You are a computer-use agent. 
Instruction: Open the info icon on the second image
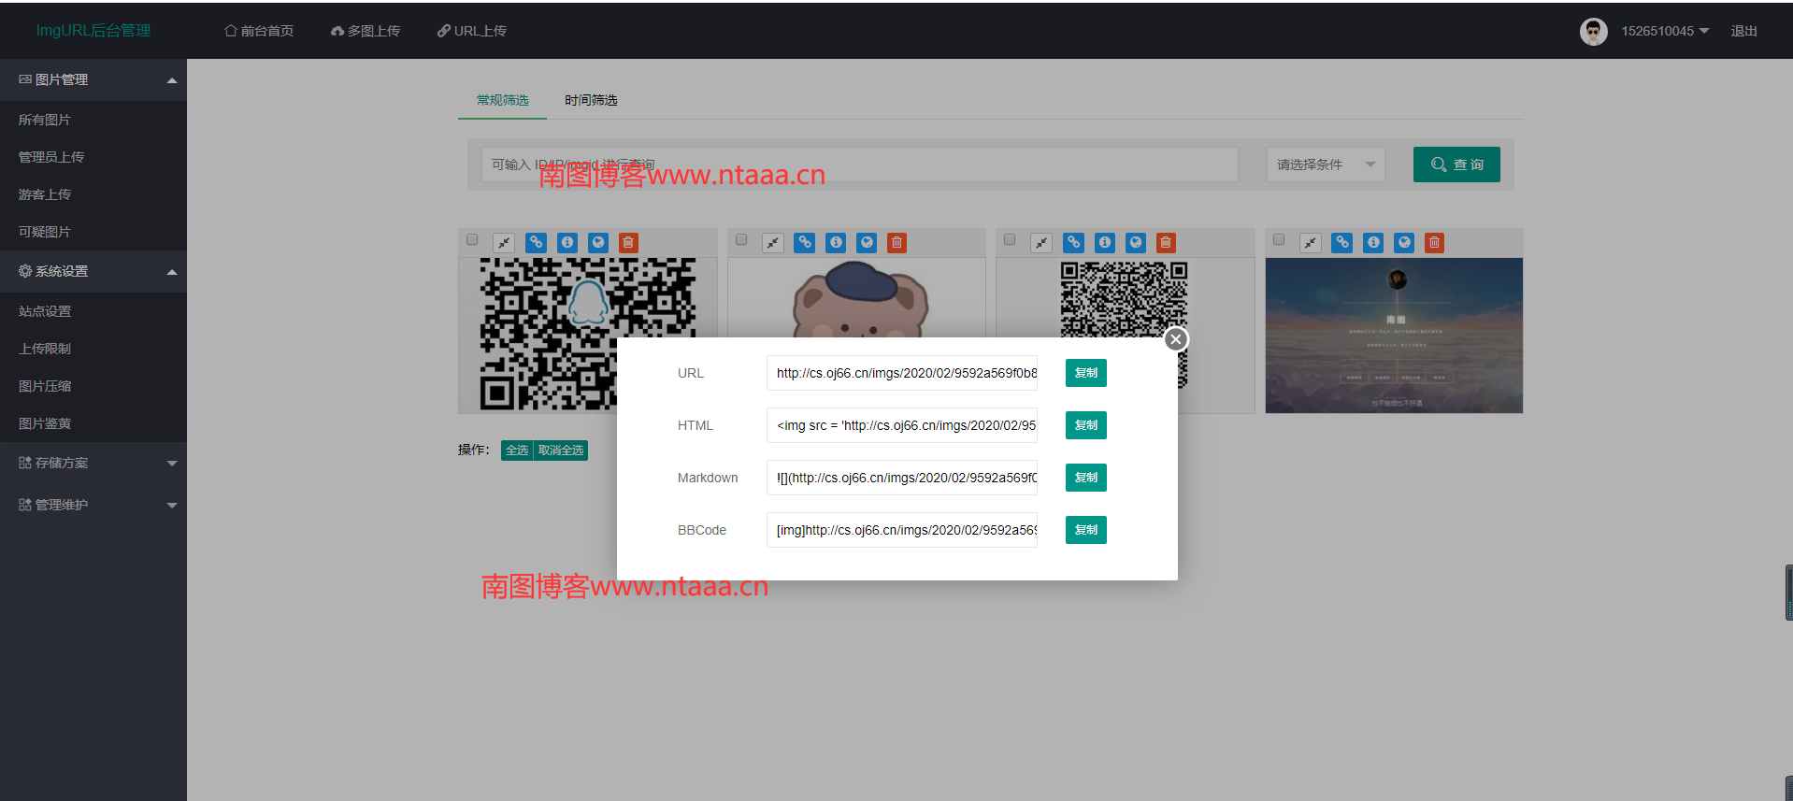coord(836,243)
